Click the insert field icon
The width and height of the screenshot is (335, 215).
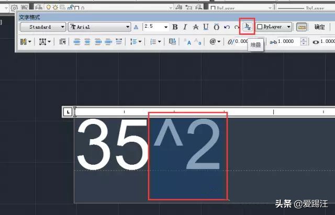tap(172, 41)
